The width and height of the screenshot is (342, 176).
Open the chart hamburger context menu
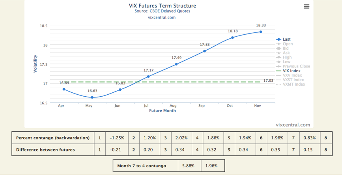(306, 7)
